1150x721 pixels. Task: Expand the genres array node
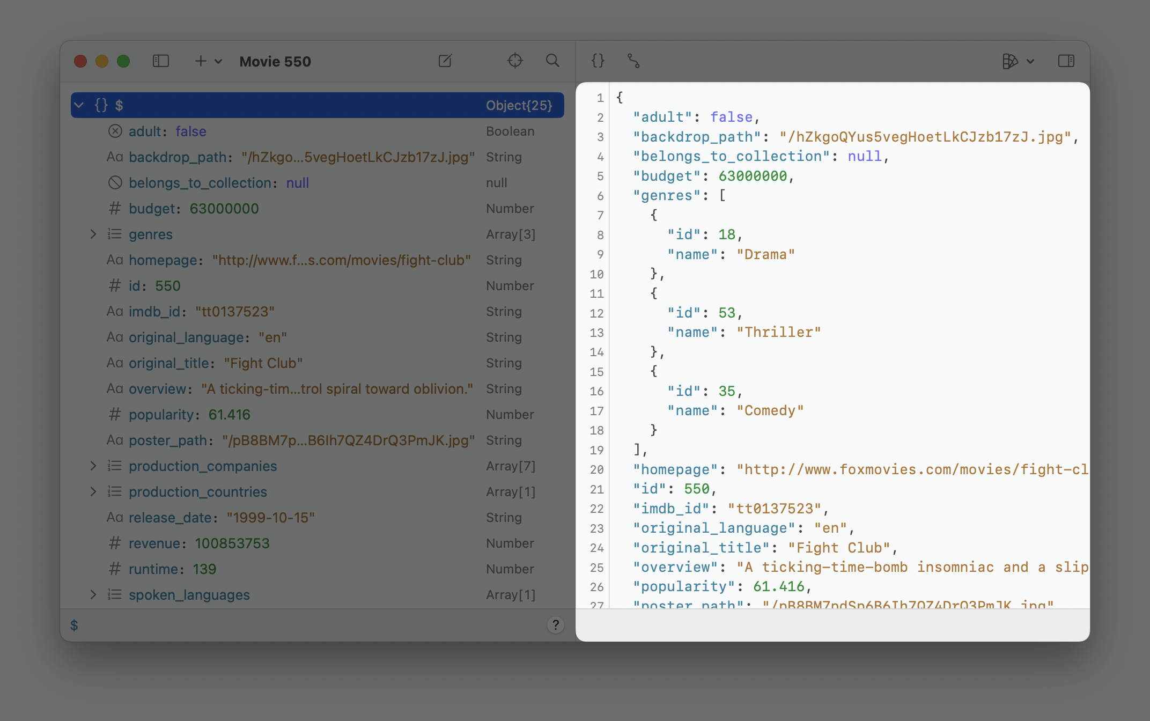[94, 234]
